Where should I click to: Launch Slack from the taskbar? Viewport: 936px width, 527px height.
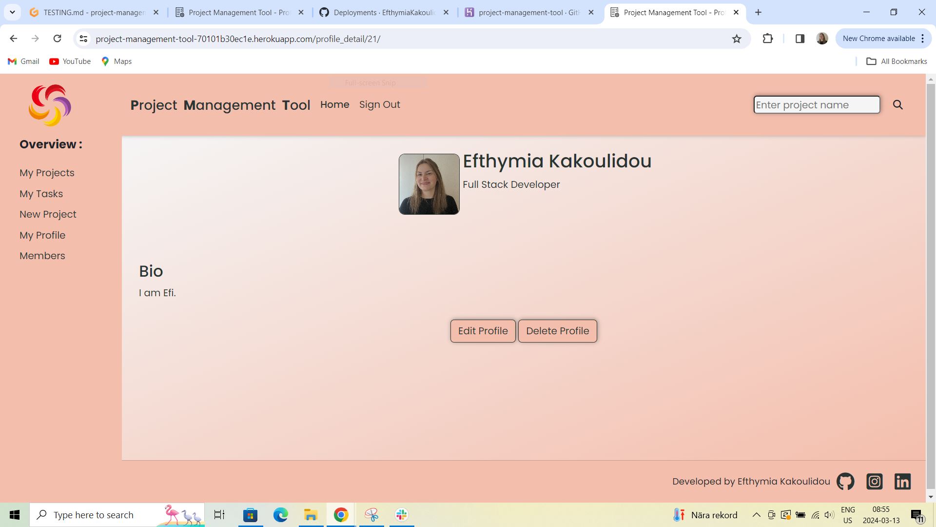(x=401, y=514)
